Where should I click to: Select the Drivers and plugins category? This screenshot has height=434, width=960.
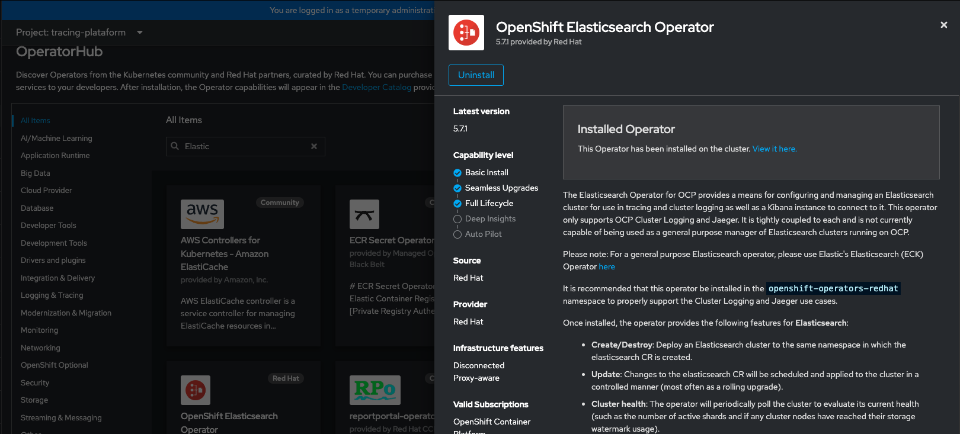click(53, 261)
